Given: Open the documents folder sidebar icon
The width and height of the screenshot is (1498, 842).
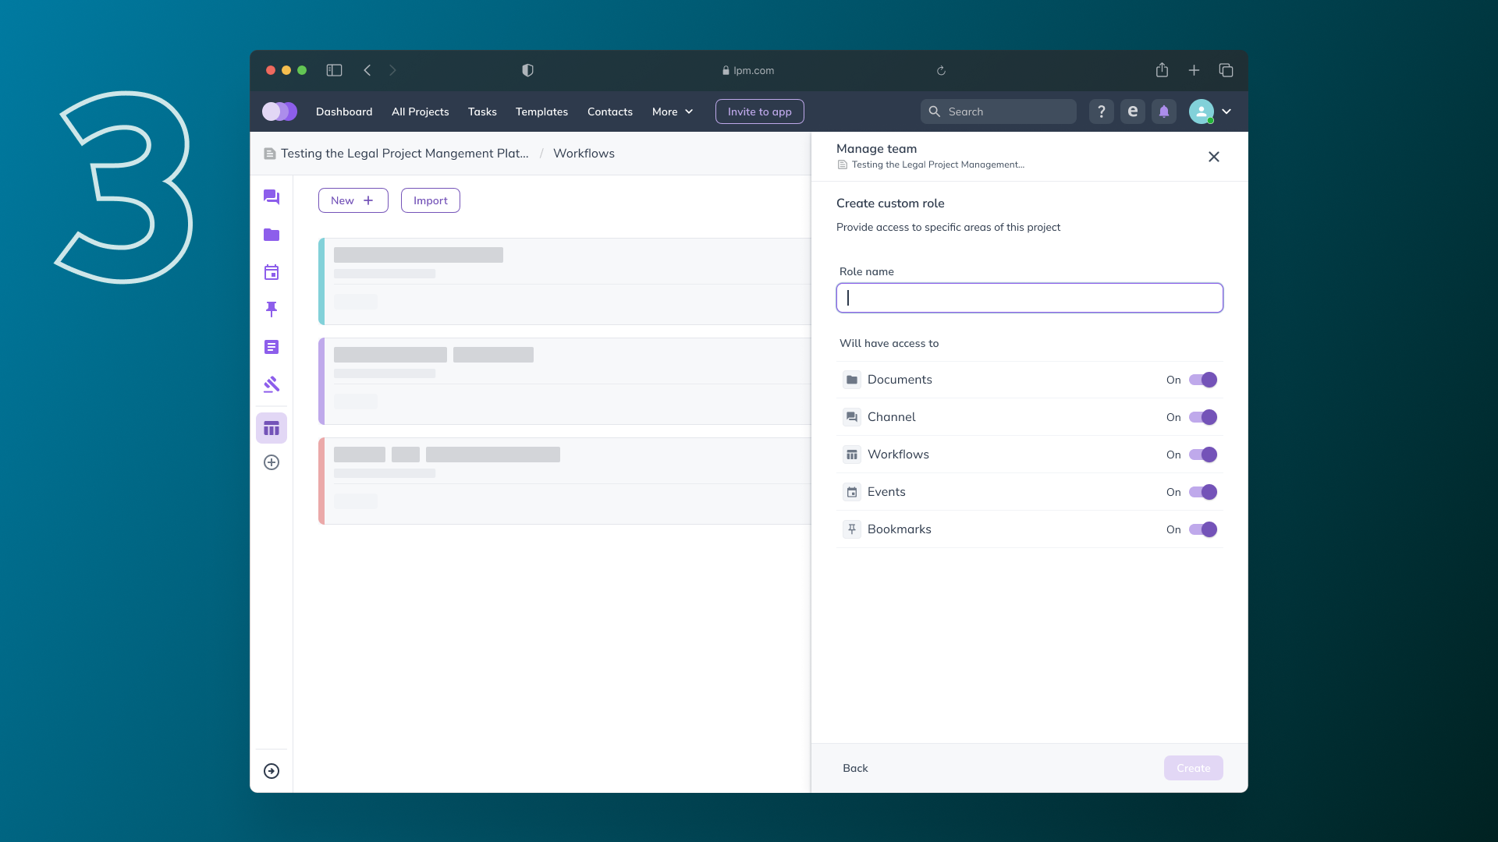Looking at the screenshot, I should [272, 235].
